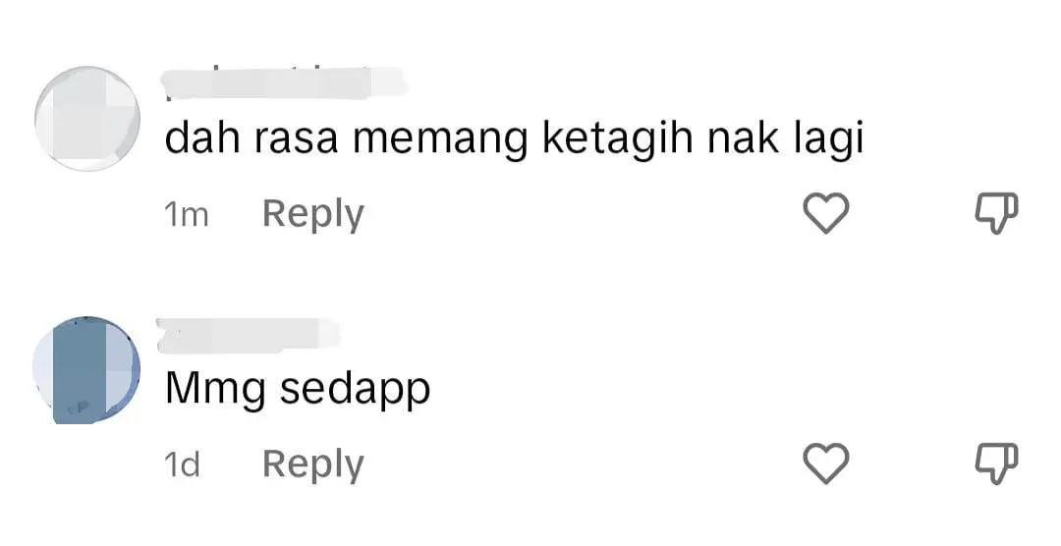This screenshot has height=546, width=1061.
Task: Select the word "sedapp" in second comment
Action: click(356, 391)
